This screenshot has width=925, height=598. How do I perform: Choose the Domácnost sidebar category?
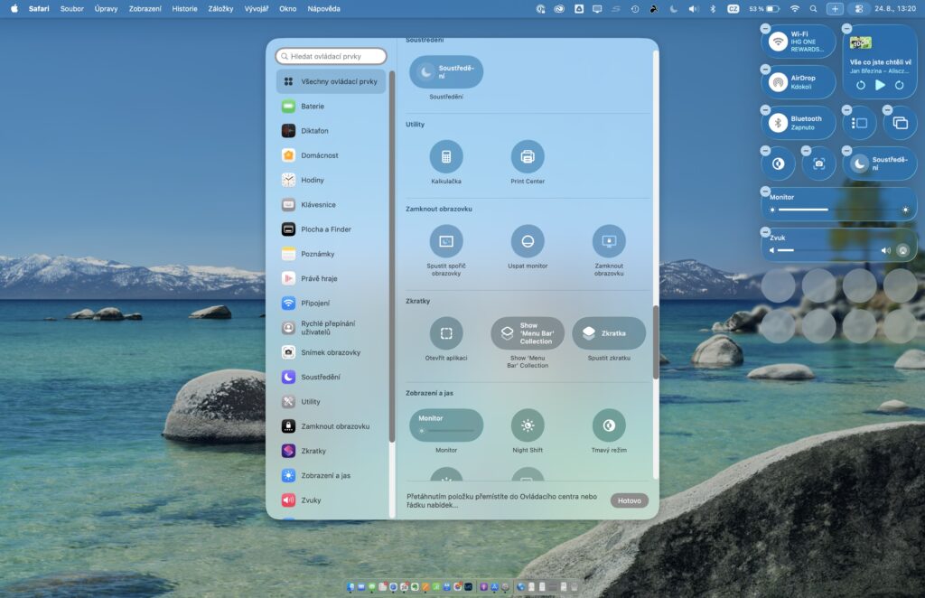click(x=331, y=155)
